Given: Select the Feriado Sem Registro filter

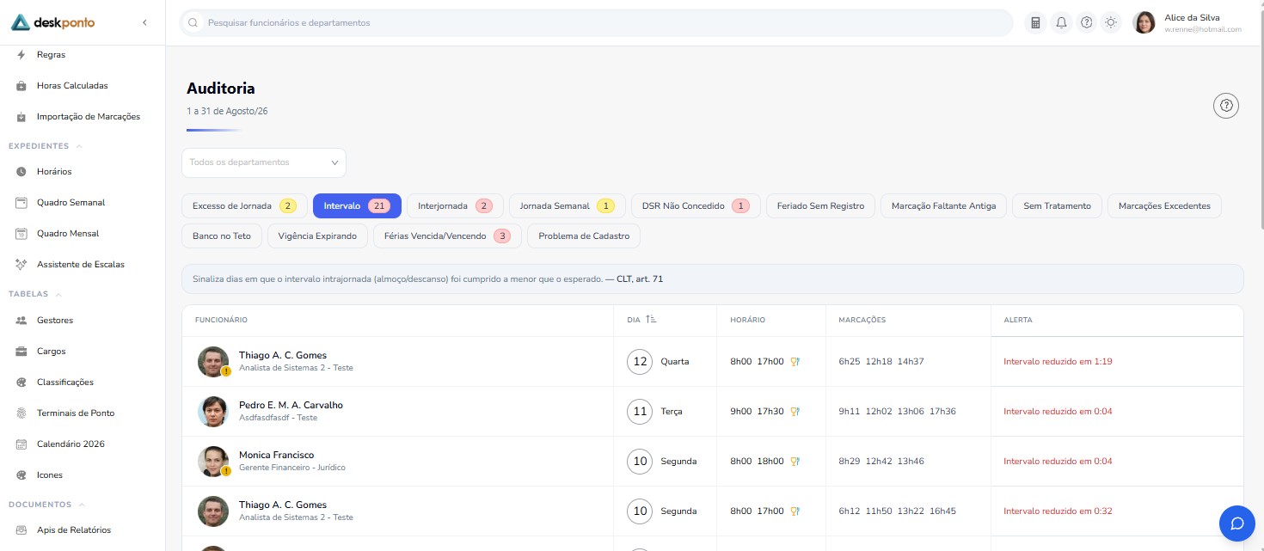Looking at the screenshot, I should pyautogui.click(x=820, y=206).
